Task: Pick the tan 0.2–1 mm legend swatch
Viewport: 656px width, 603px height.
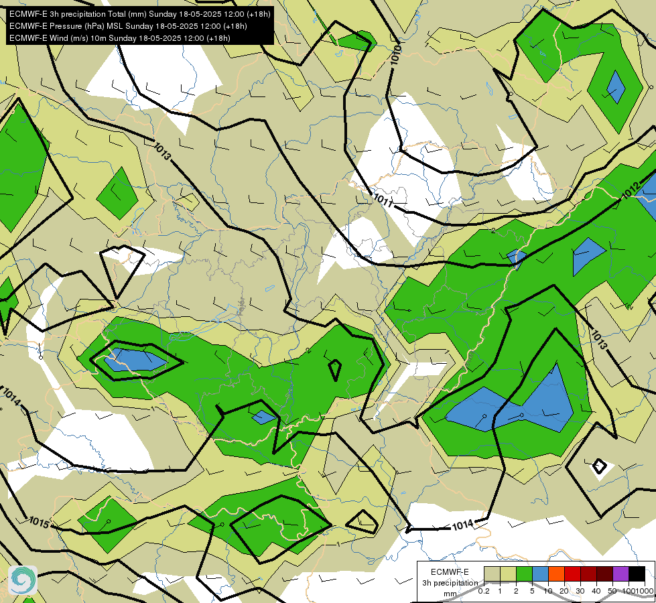Action: coord(492,574)
